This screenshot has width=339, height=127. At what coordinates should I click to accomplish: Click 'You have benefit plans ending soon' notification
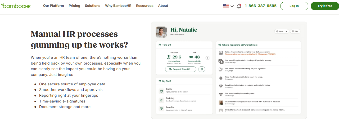coord(240,93)
